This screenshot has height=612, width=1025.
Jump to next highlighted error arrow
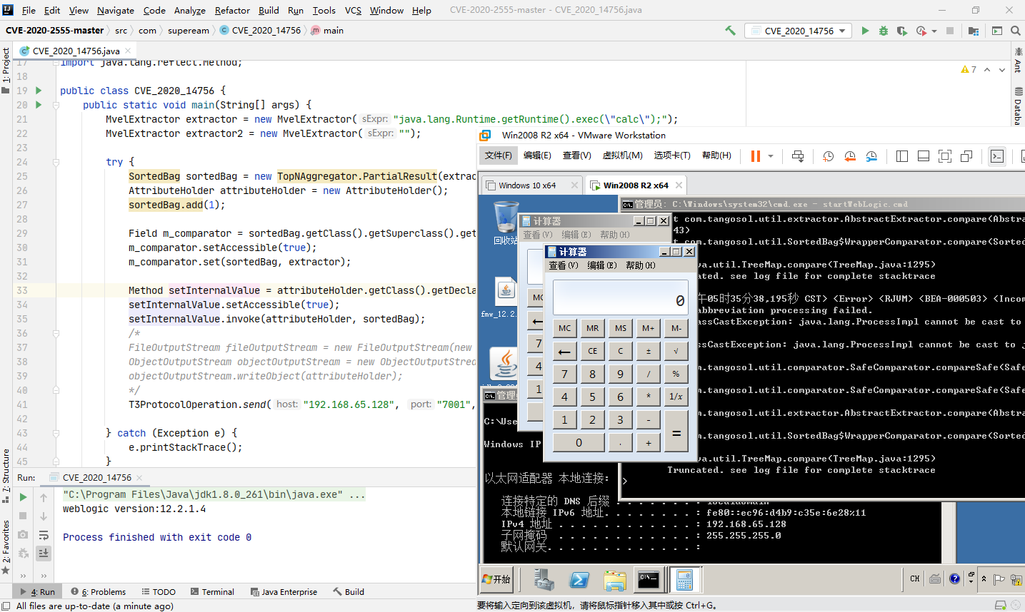(x=1002, y=69)
